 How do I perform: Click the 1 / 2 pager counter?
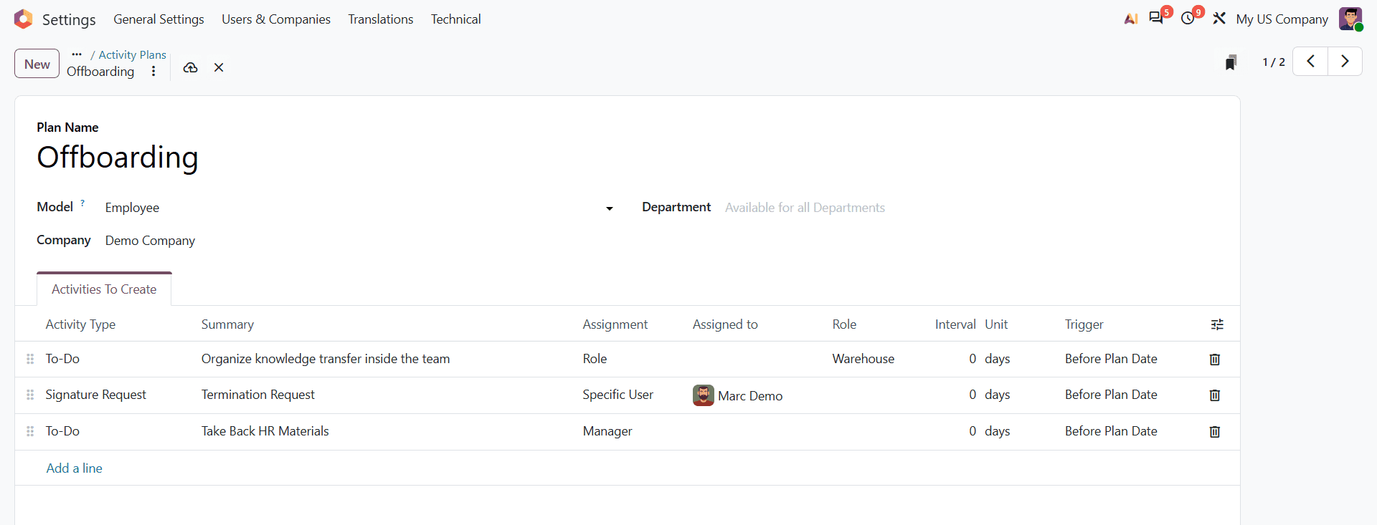1274,62
